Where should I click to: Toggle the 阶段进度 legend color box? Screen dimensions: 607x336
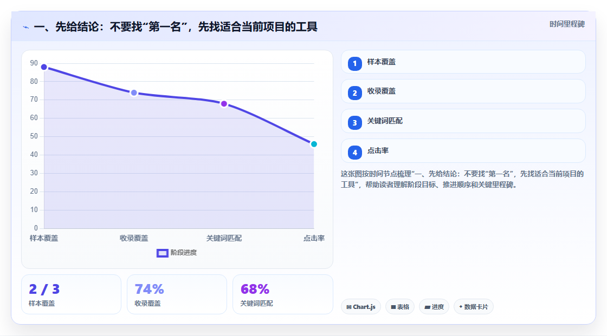pyautogui.click(x=162, y=253)
